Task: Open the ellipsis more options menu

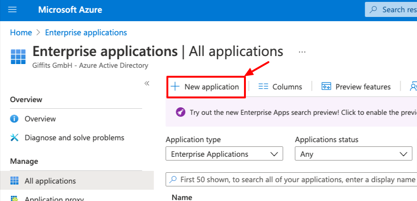Action: point(302,52)
